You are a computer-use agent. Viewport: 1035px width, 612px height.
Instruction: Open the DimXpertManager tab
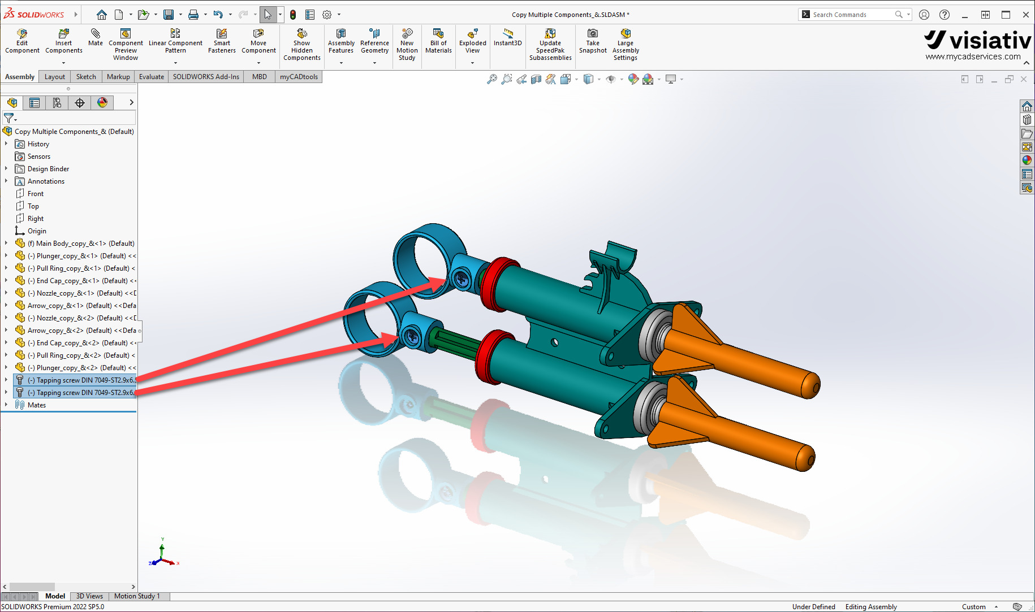tap(80, 102)
